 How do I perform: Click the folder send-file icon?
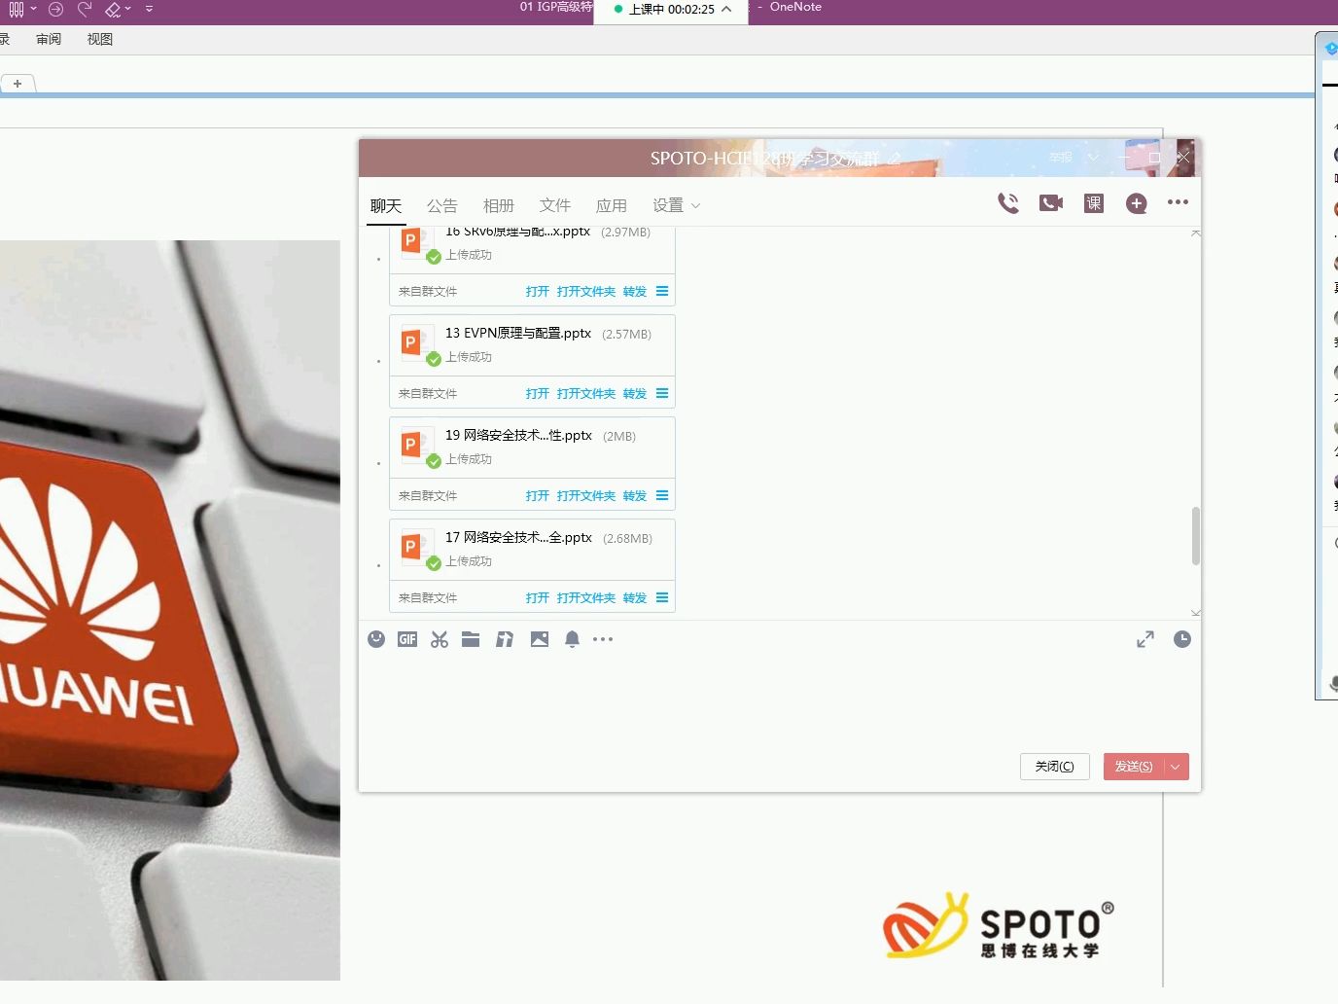(x=471, y=639)
